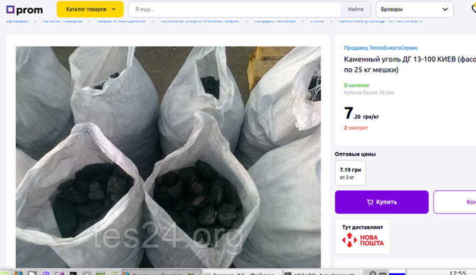
Task: Switch to Каменный уголь taskbar window
Action: tap(161, 272)
